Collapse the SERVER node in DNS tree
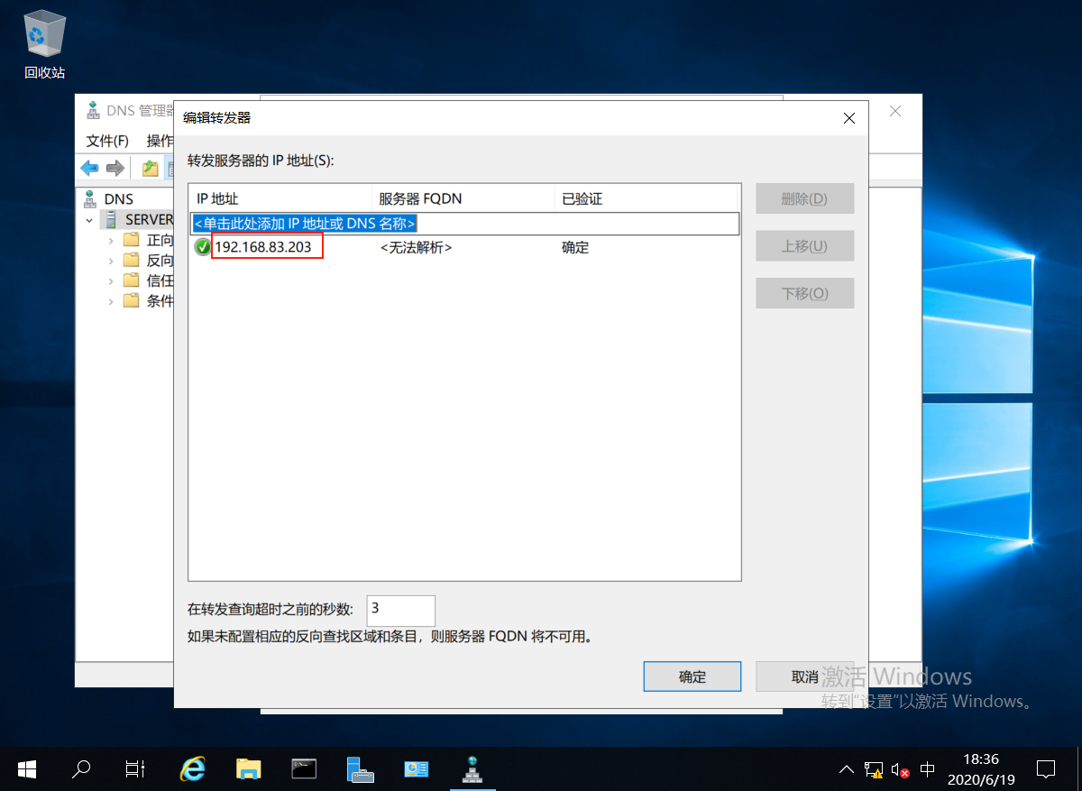This screenshot has height=791, width=1082. tap(89, 219)
